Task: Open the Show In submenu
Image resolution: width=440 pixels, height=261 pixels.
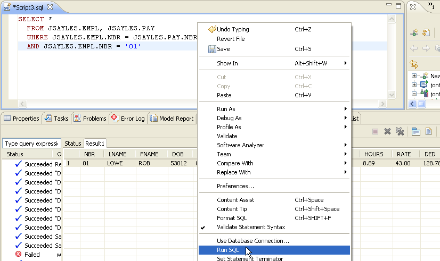Action: tap(274, 63)
